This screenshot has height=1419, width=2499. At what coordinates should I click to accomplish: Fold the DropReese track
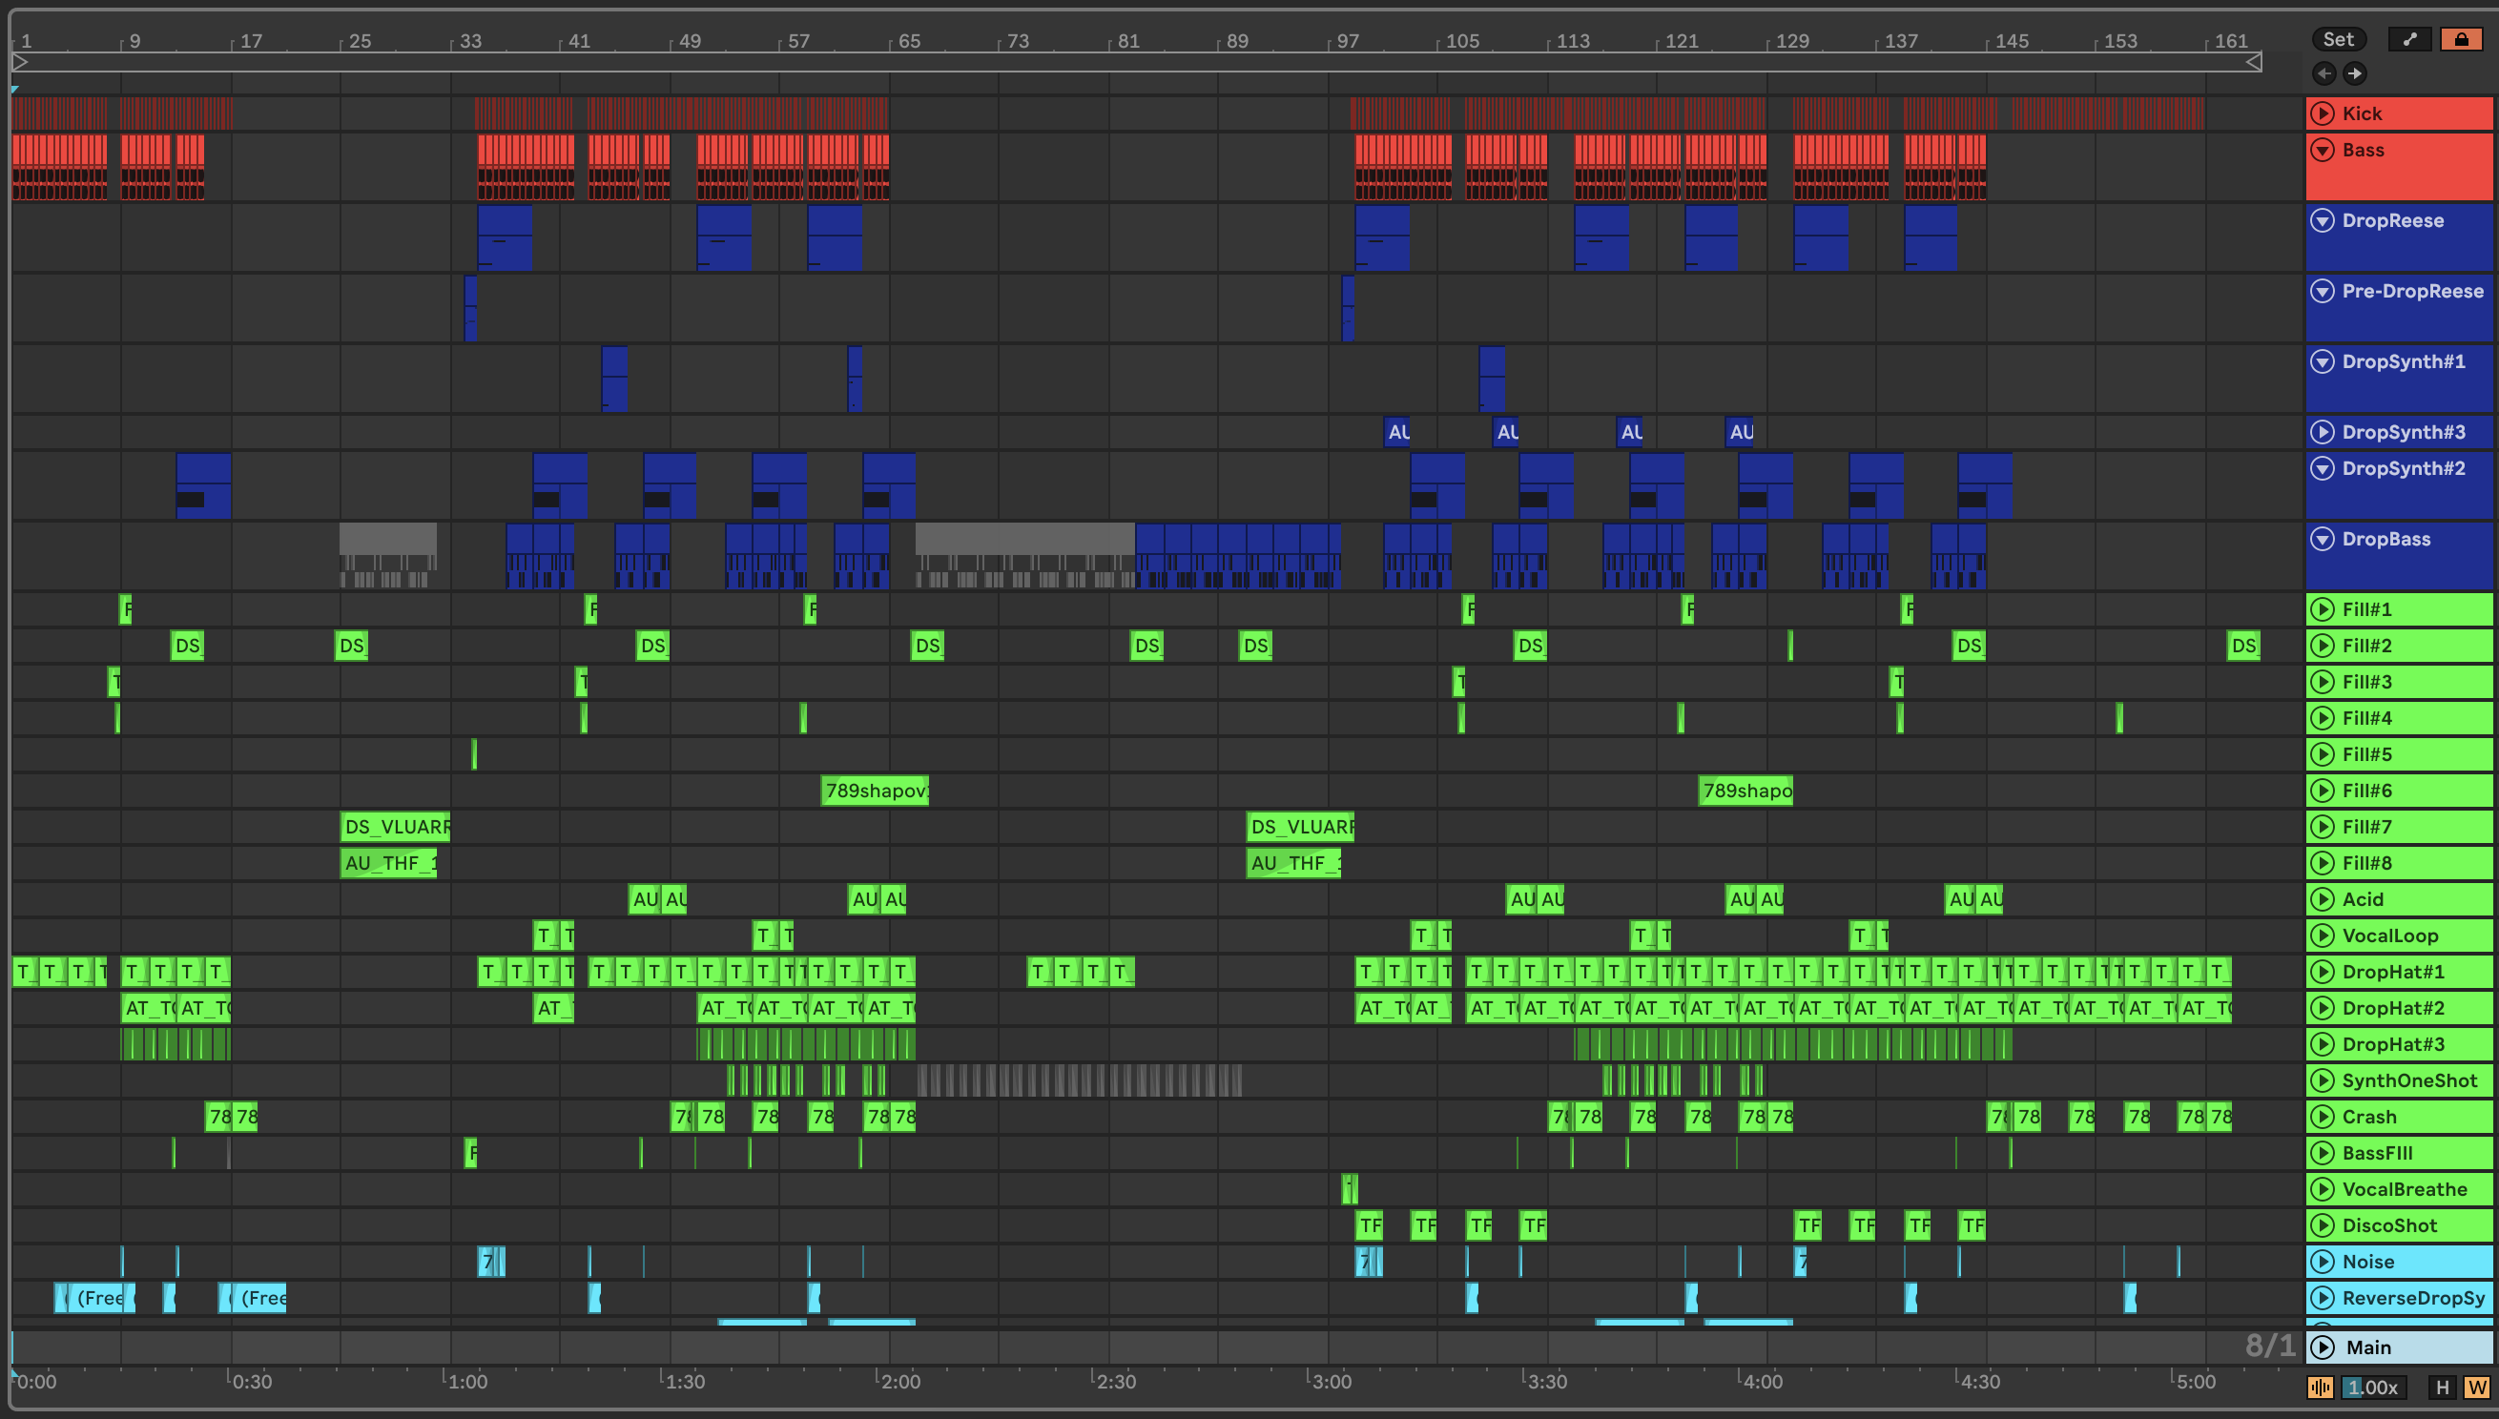tap(2323, 220)
